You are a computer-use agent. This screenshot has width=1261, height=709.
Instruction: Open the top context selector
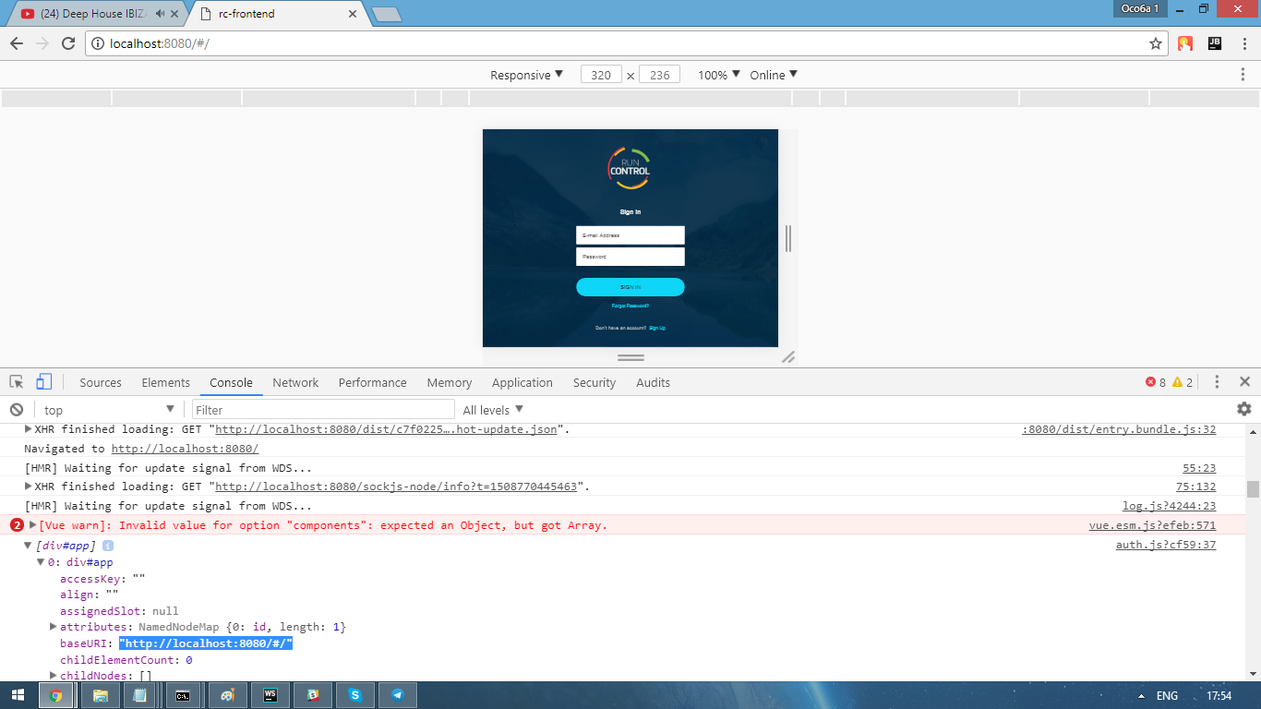(109, 410)
